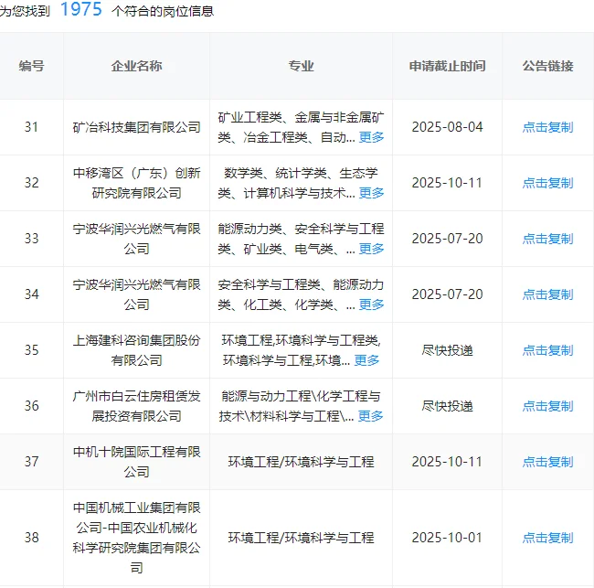Click major text 环境工程/环境科学与工程 in row 37
The width and height of the screenshot is (594, 588).
point(302,462)
